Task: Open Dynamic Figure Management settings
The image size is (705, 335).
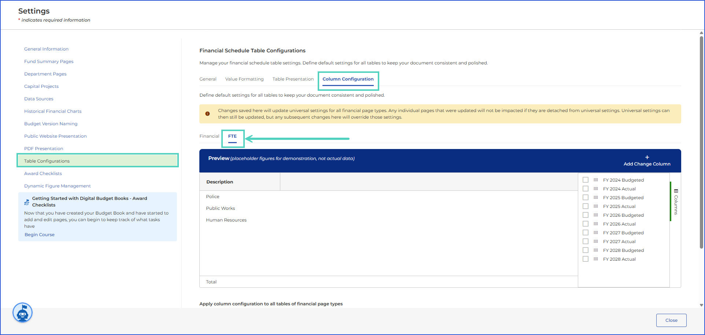Action: click(58, 186)
